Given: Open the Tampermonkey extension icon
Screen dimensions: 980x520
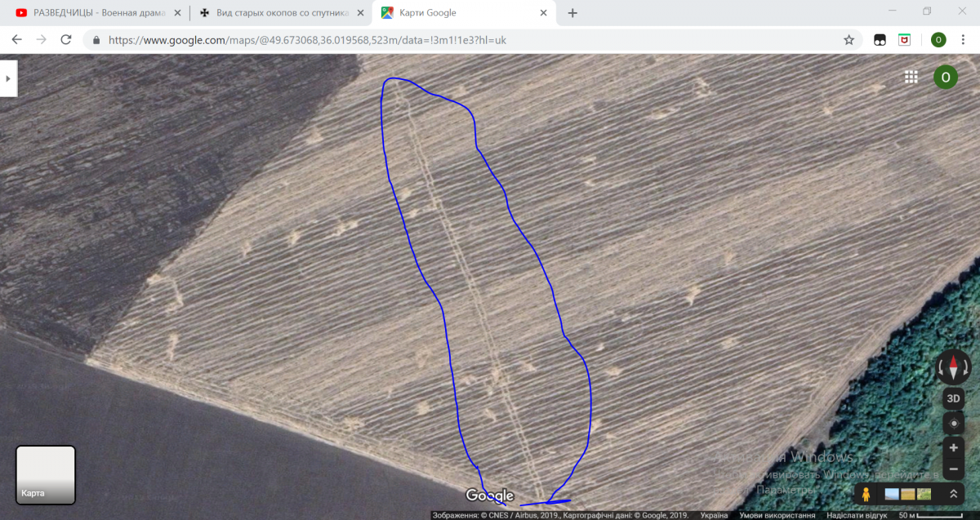Looking at the screenshot, I should pyautogui.click(x=880, y=39).
